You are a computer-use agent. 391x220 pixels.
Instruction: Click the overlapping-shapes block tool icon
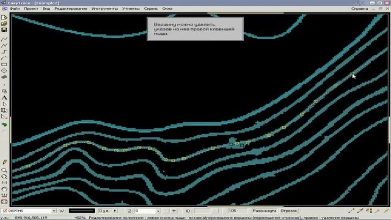(x=4, y=91)
